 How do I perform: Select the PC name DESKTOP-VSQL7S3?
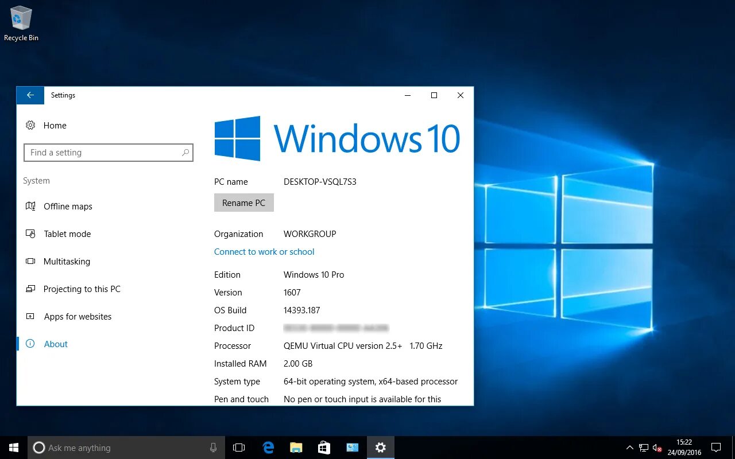pyautogui.click(x=320, y=181)
